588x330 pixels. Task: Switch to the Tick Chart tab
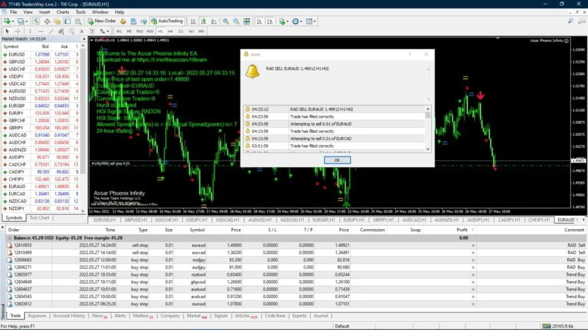pos(39,218)
